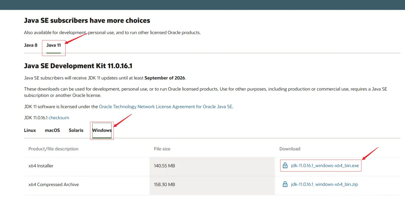Click the 'x64 Installer' row description
The width and height of the screenshot is (405, 201).
41,166
